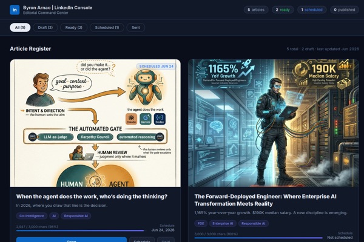Open the agent thinking article thumbnail

[x=95, y=123]
